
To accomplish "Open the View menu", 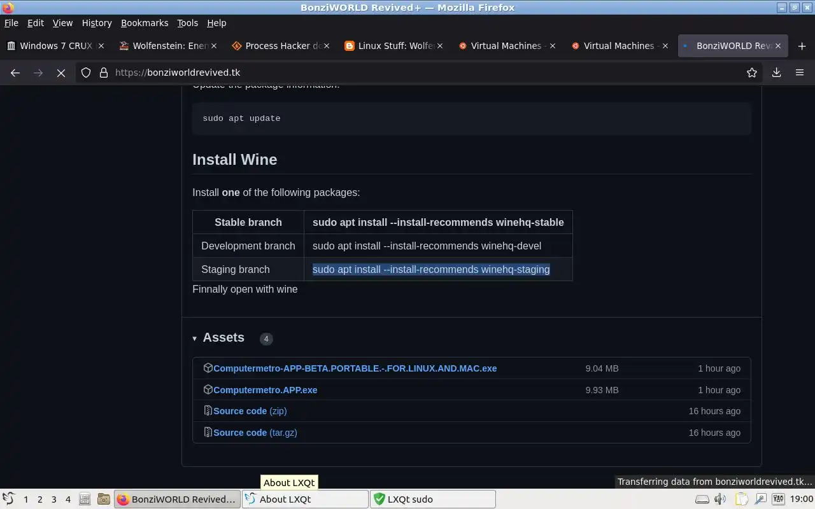I will [62, 23].
